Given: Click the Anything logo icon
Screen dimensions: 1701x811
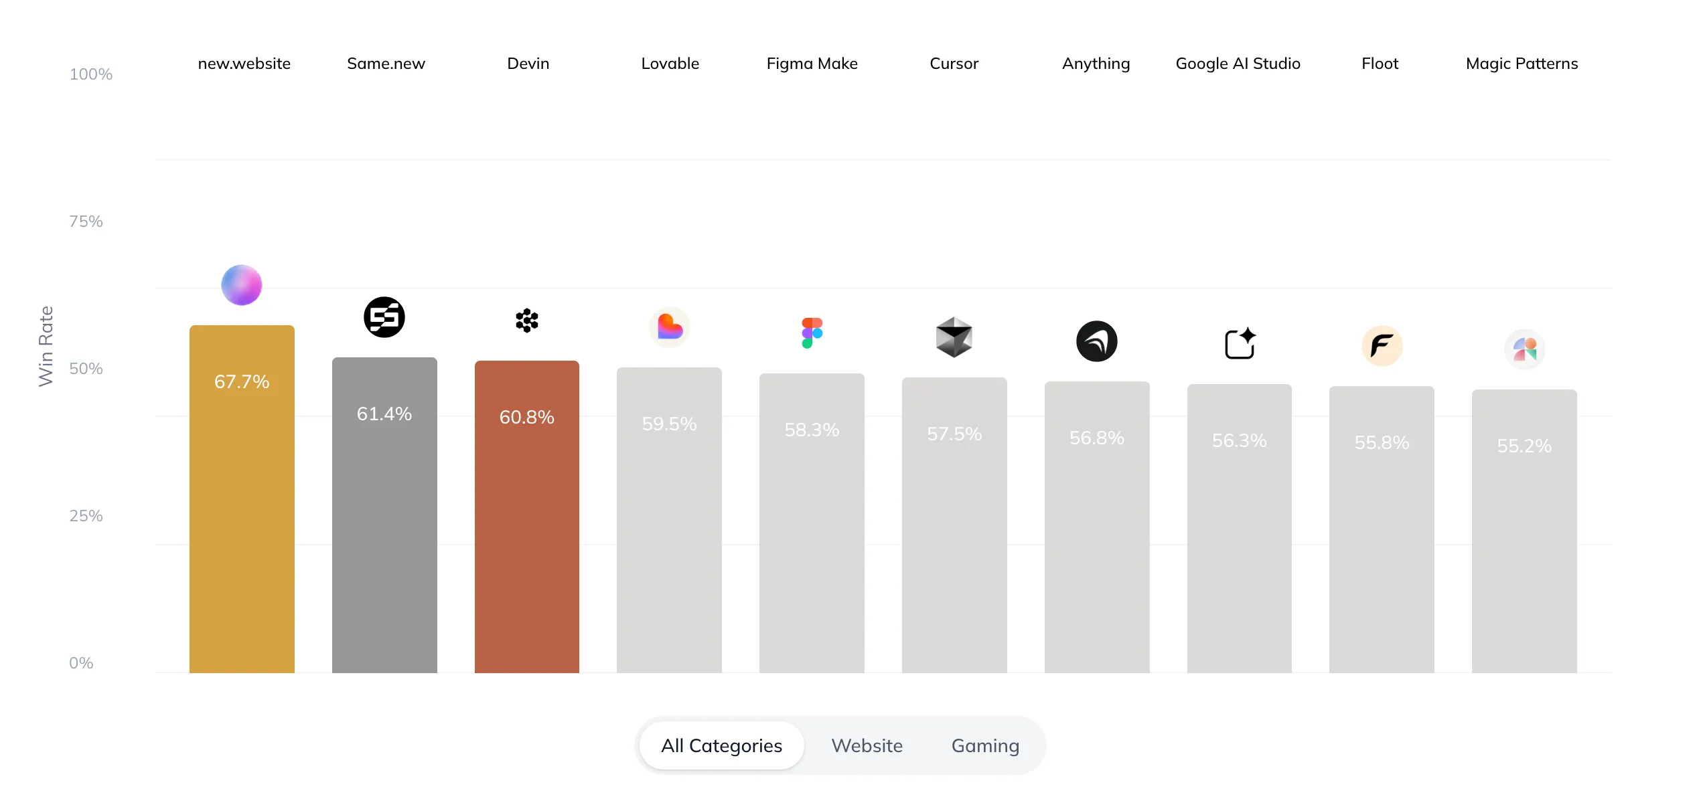Looking at the screenshot, I should coord(1096,341).
